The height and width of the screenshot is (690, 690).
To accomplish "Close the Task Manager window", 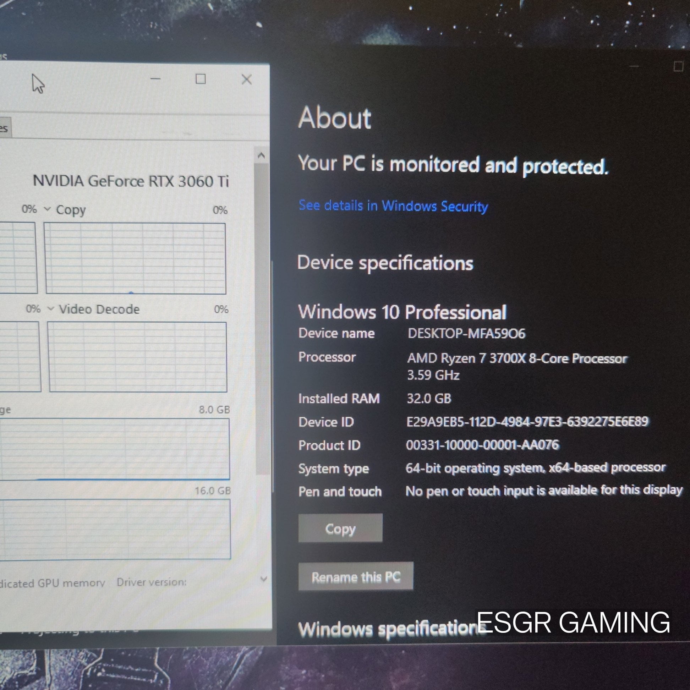I will [246, 79].
